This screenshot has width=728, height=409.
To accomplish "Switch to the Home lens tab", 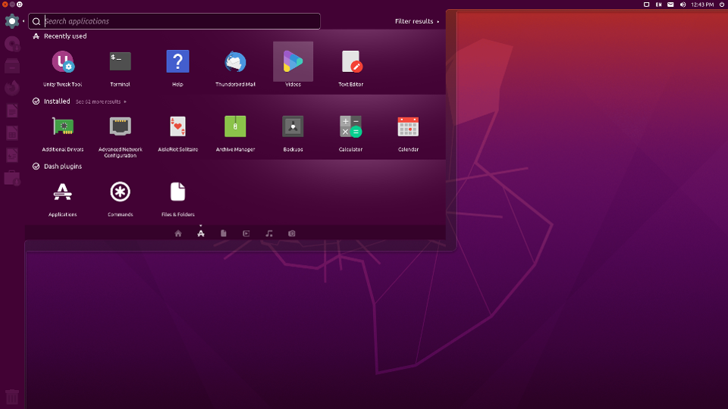I will 178,233.
